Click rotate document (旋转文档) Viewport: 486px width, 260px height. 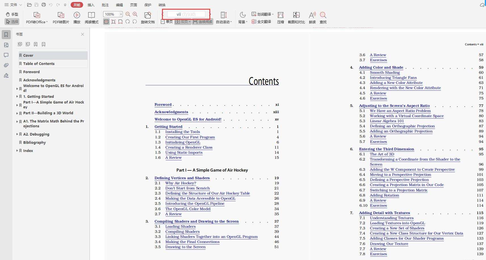[x=148, y=18]
